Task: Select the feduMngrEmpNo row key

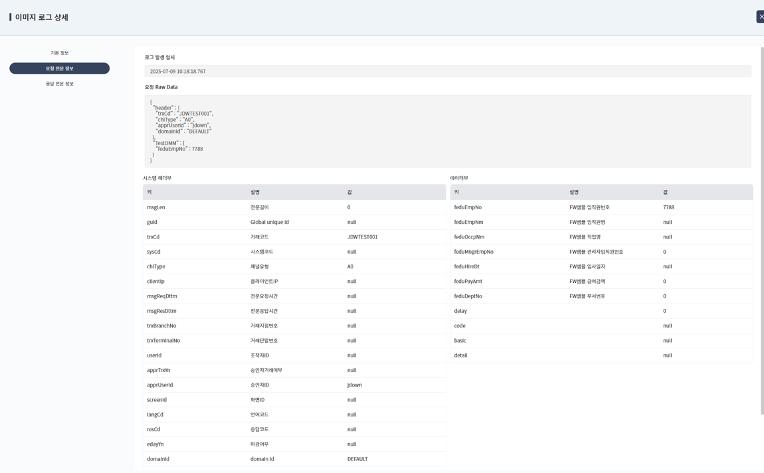Action: pyautogui.click(x=473, y=252)
